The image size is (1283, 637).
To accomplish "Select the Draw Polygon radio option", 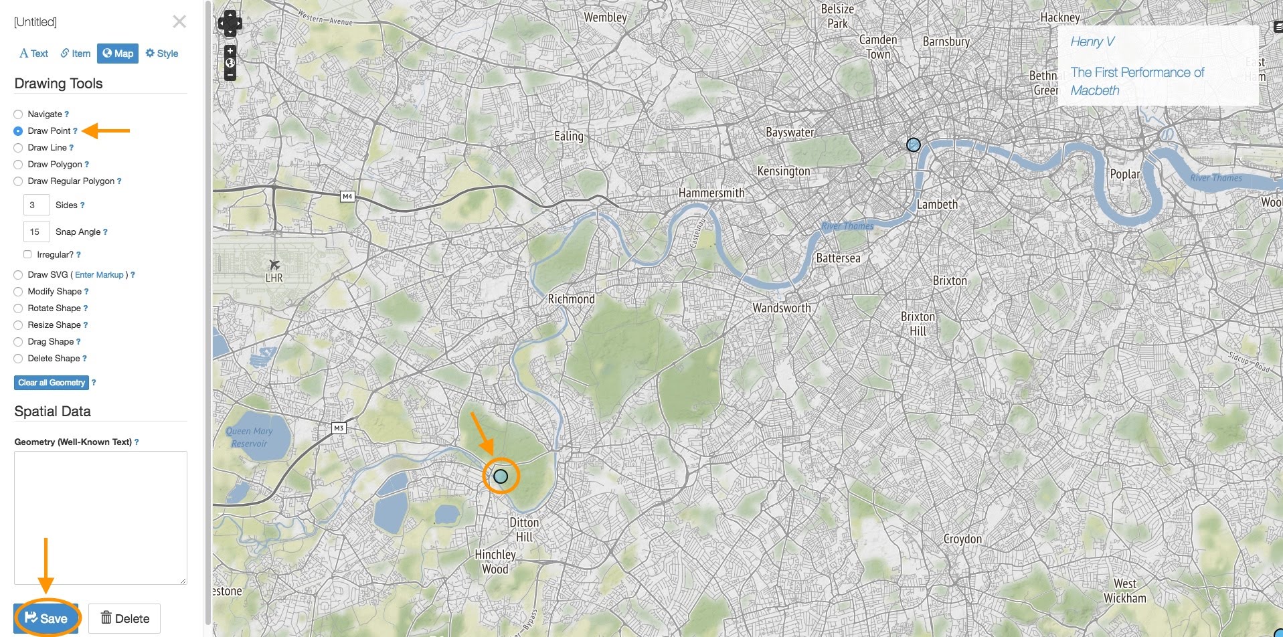I will 18,165.
